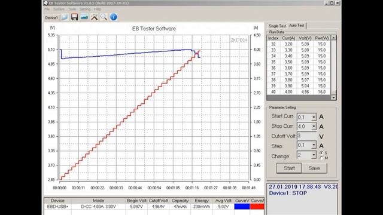The height and width of the screenshot is (215, 383).
Task: Click the Curr(A) column header
Action: click(288, 38)
